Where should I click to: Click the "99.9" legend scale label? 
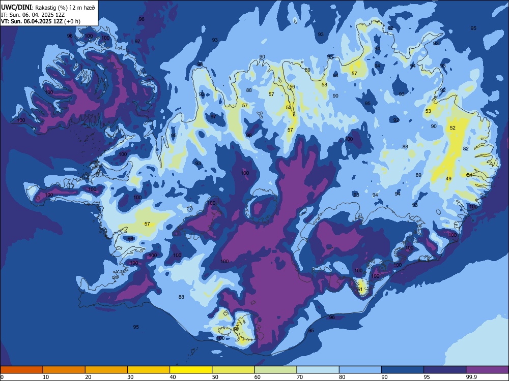coord(471,377)
